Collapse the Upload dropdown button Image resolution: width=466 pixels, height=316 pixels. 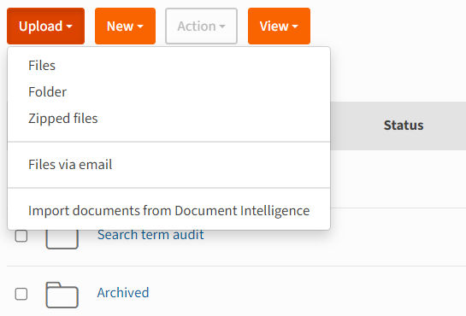(46, 26)
